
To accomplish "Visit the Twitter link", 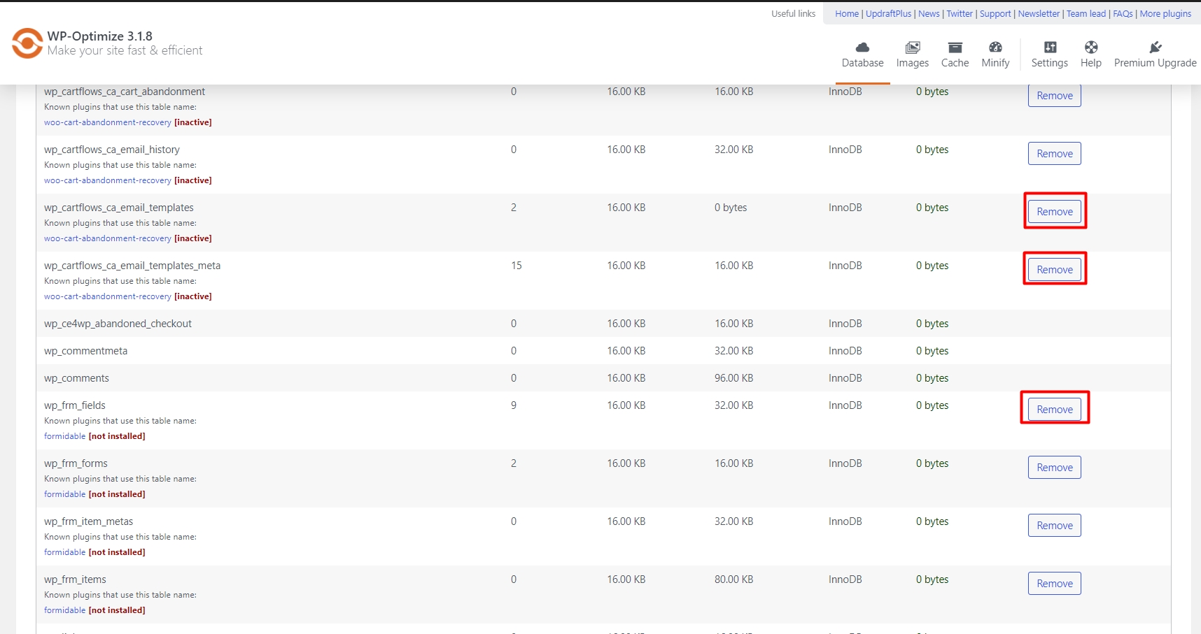I will click(x=960, y=13).
